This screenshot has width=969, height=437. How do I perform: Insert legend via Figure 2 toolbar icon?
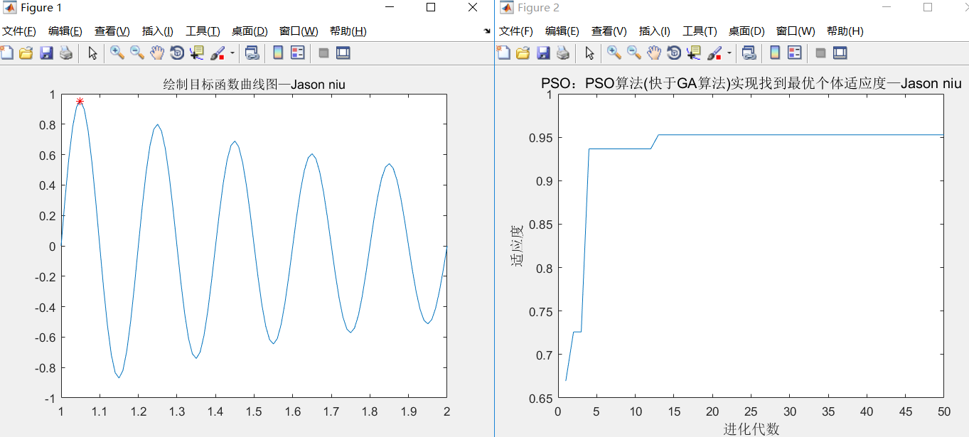[x=795, y=53]
